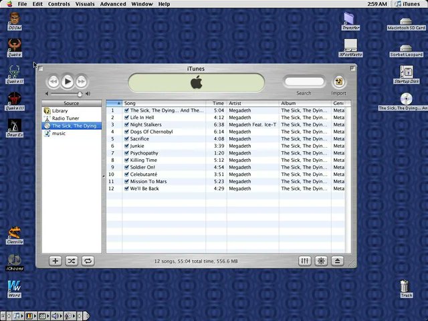Select the music playlist in Source list
428x321 pixels.
point(72,133)
